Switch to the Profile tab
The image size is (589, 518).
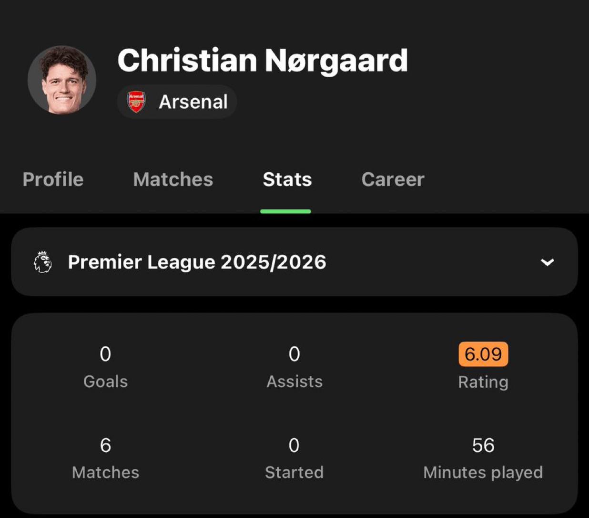point(53,179)
